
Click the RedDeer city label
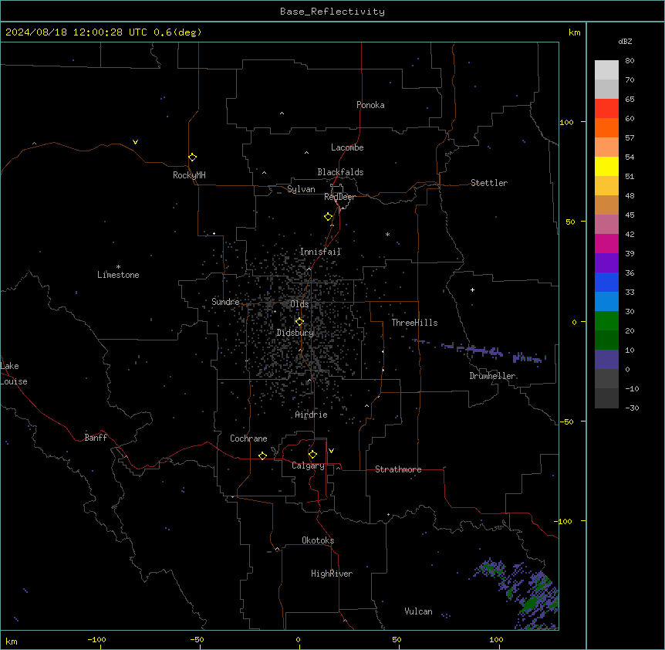pyautogui.click(x=339, y=197)
